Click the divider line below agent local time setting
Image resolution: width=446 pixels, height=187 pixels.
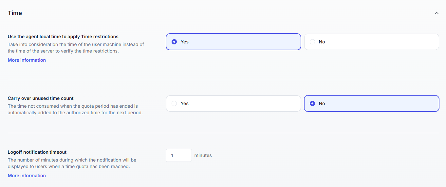[x=223, y=79]
